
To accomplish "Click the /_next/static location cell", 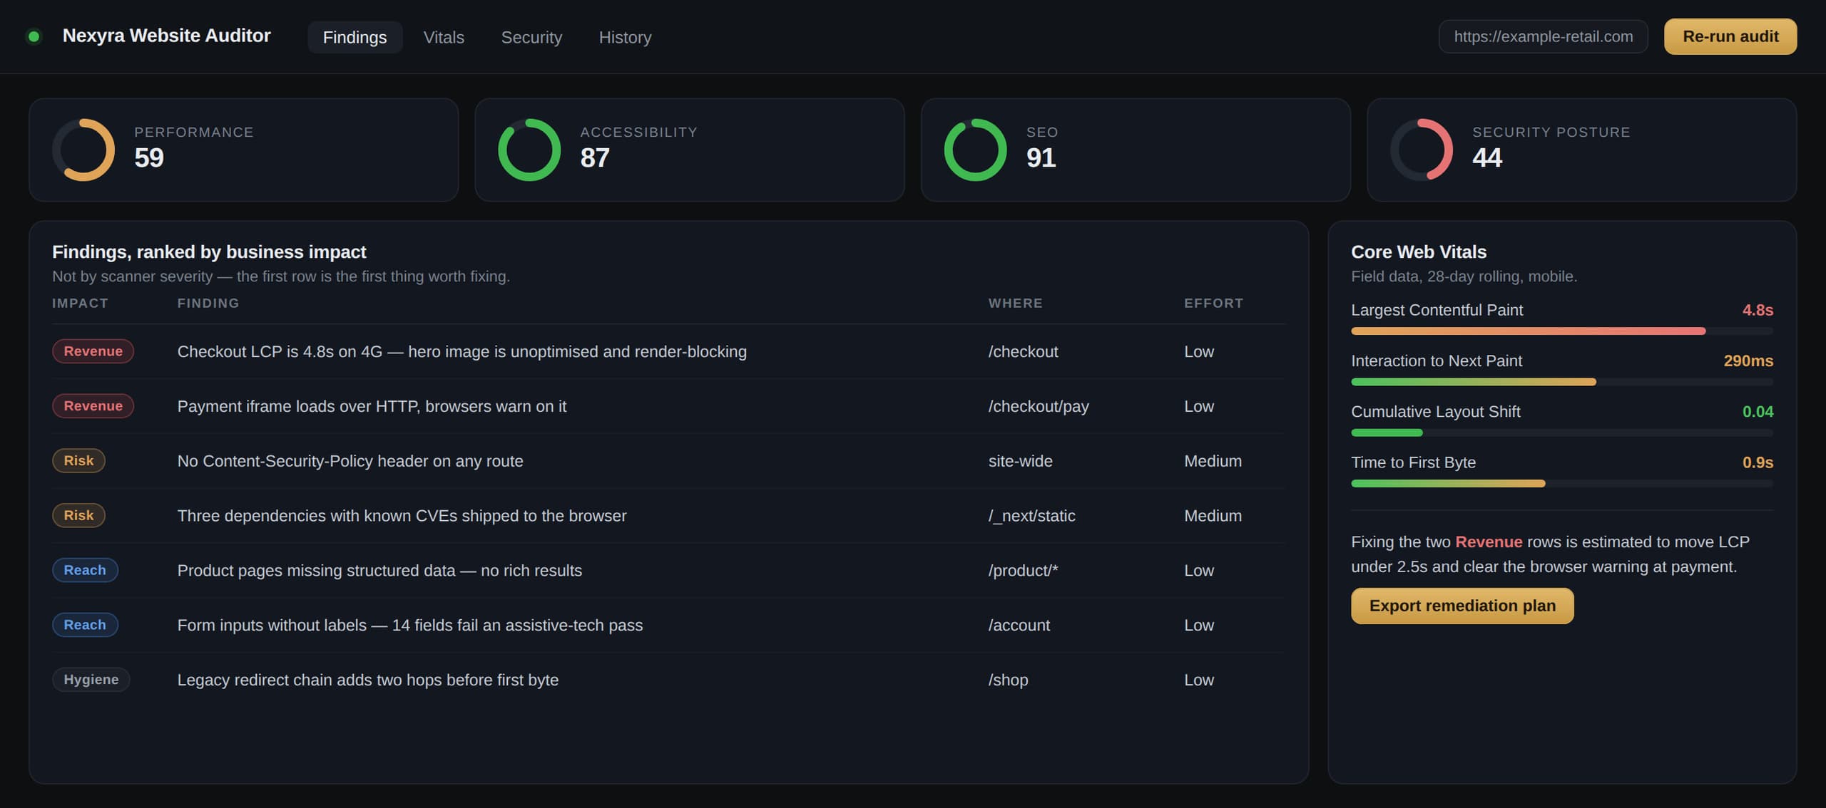I will tap(1031, 516).
